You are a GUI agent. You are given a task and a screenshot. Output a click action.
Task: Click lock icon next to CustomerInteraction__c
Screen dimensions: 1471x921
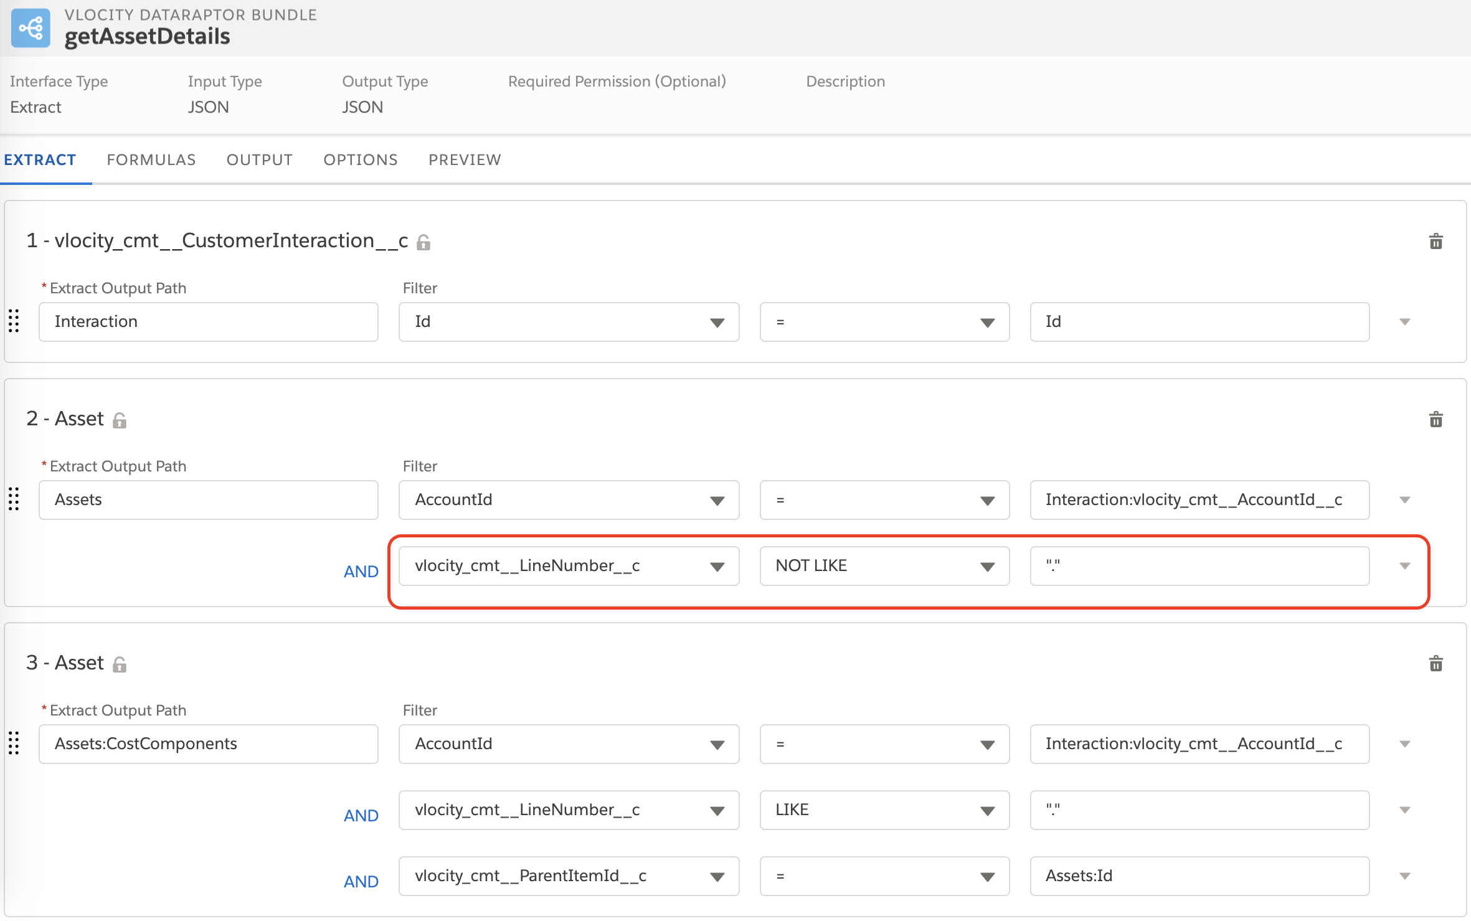[x=423, y=242]
